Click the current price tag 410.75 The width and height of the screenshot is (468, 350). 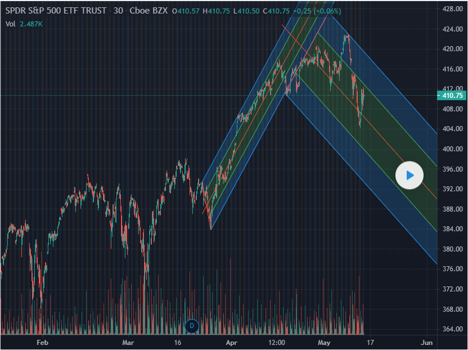452,96
